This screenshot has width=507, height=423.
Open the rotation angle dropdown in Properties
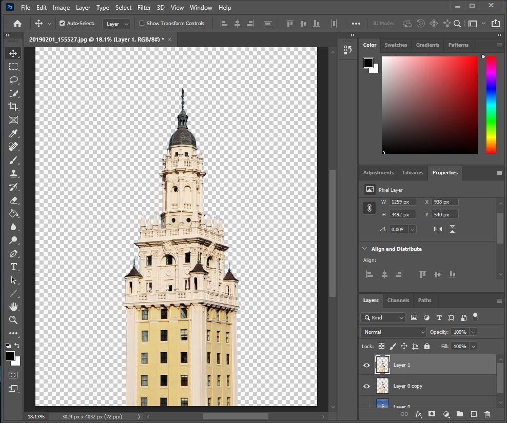tap(413, 229)
